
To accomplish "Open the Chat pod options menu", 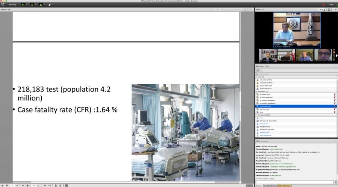I will coord(336,141).
